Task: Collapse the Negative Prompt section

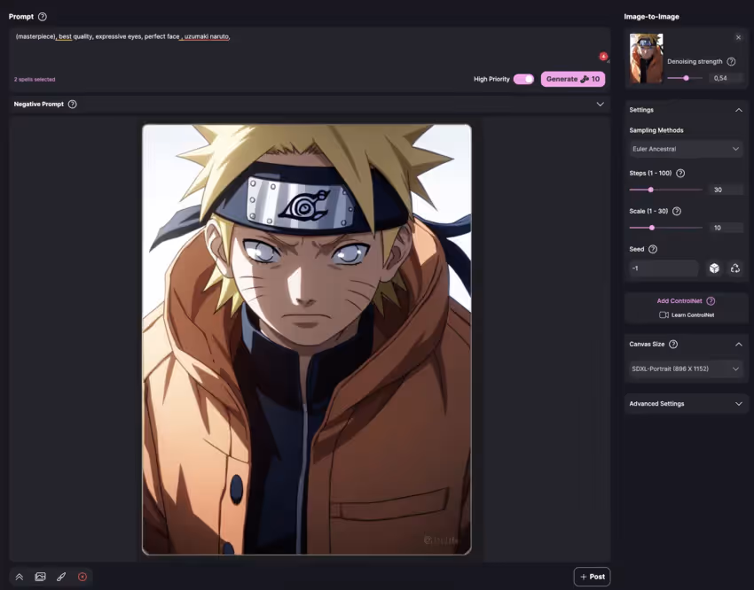Action: click(600, 104)
